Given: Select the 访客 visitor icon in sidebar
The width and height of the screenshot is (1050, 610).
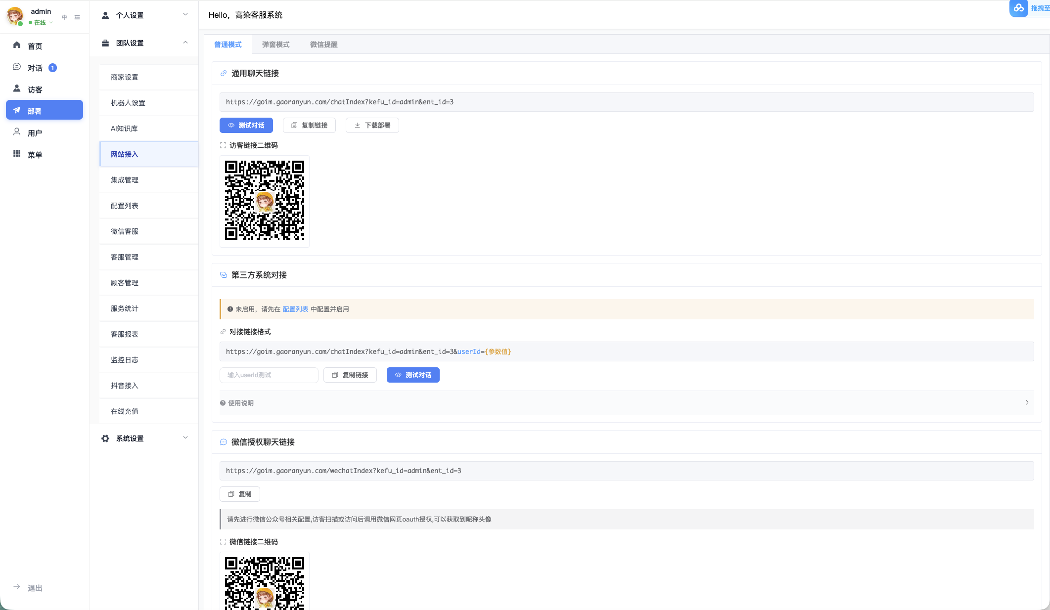Looking at the screenshot, I should (x=17, y=88).
